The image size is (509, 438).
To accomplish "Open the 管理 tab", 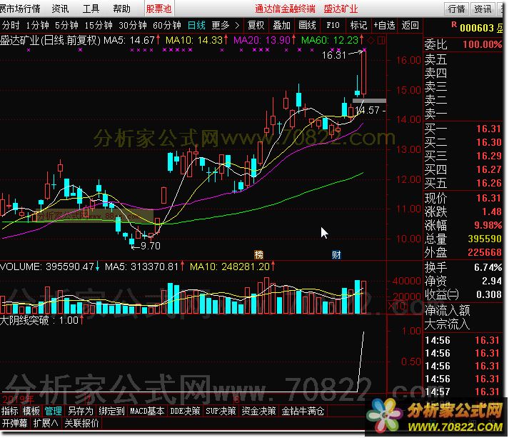I will [x=54, y=412].
